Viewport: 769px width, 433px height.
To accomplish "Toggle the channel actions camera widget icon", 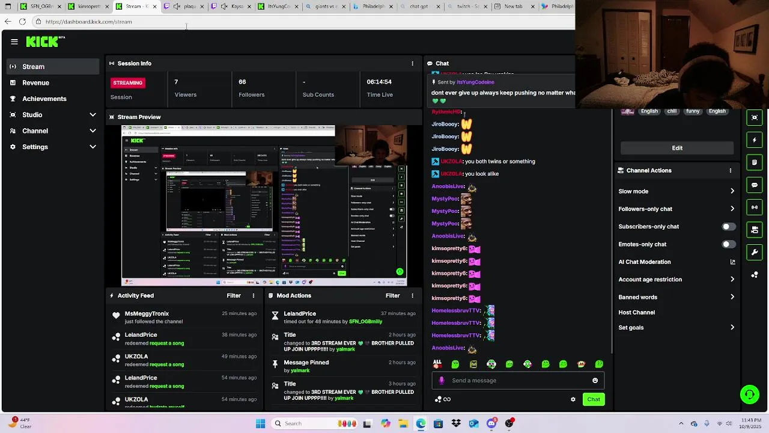I will (x=755, y=230).
